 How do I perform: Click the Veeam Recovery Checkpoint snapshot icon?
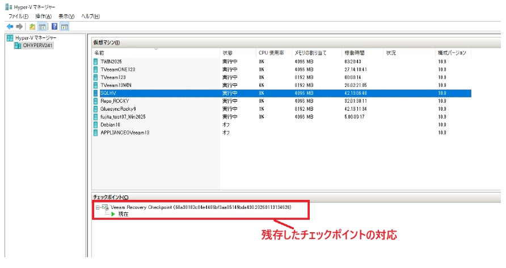[x=105, y=207]
